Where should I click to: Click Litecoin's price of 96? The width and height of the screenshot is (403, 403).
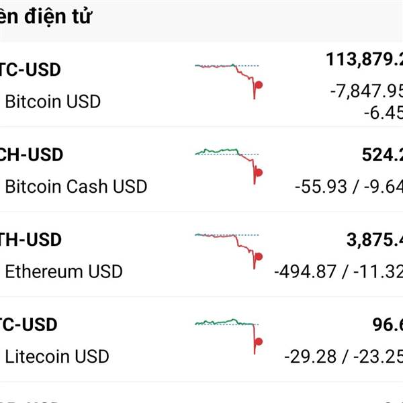point(388,325)
